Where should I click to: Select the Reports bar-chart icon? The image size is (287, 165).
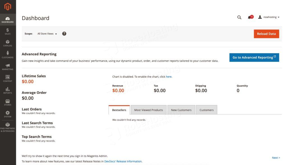tap(8, 90)
